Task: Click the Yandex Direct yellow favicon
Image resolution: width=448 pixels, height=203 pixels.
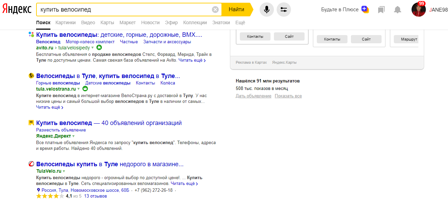Action: [31, 123]
